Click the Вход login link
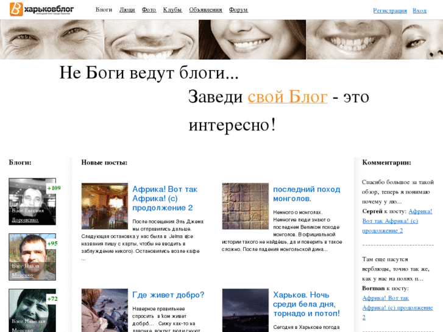 point(420,10)
